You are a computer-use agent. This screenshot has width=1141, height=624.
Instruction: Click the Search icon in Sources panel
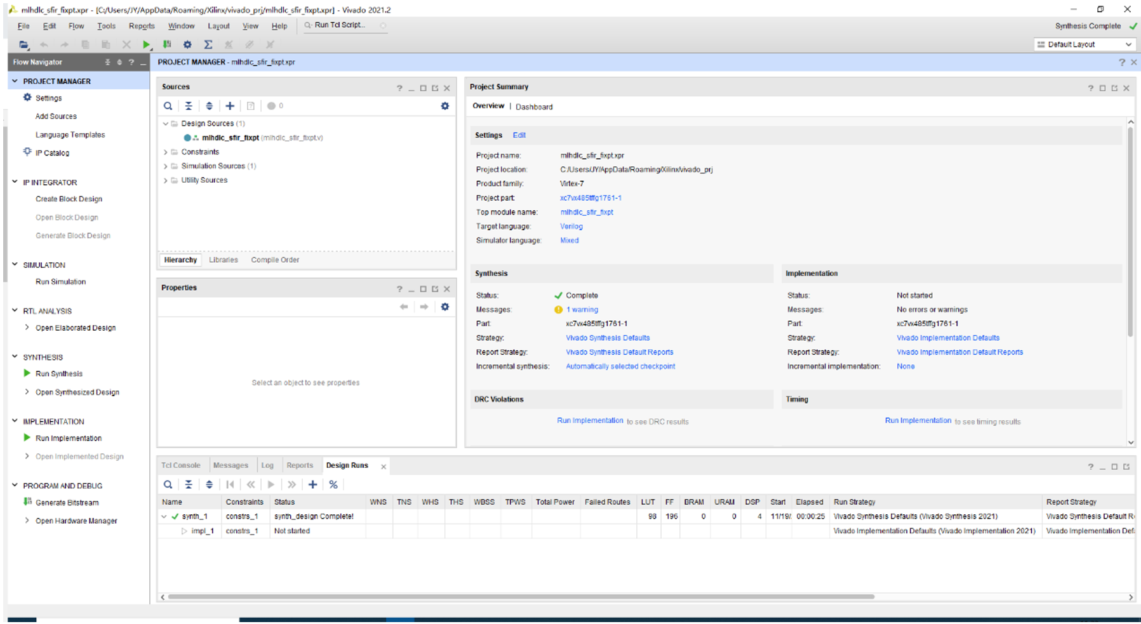[x=168, y=106]
